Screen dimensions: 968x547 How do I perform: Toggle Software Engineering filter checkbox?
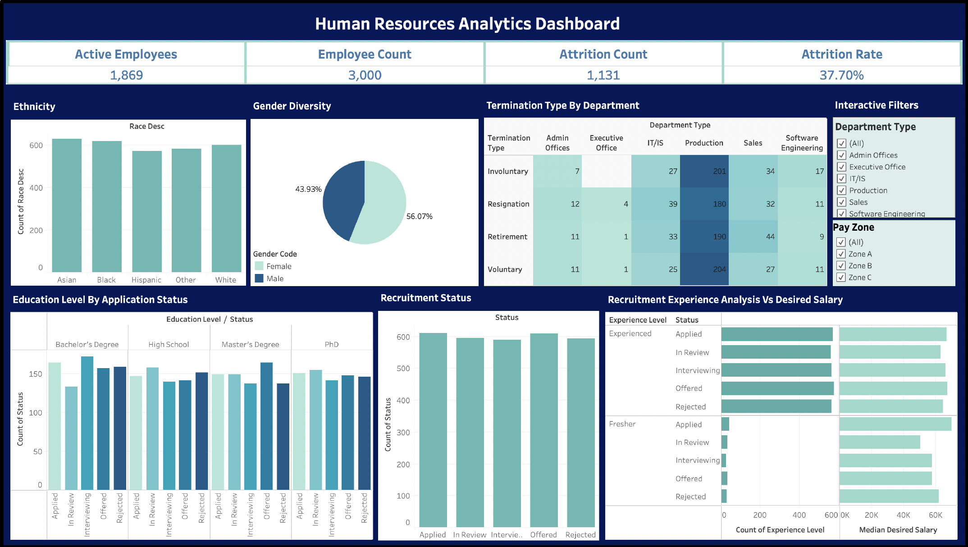click(x=841, y=214)
